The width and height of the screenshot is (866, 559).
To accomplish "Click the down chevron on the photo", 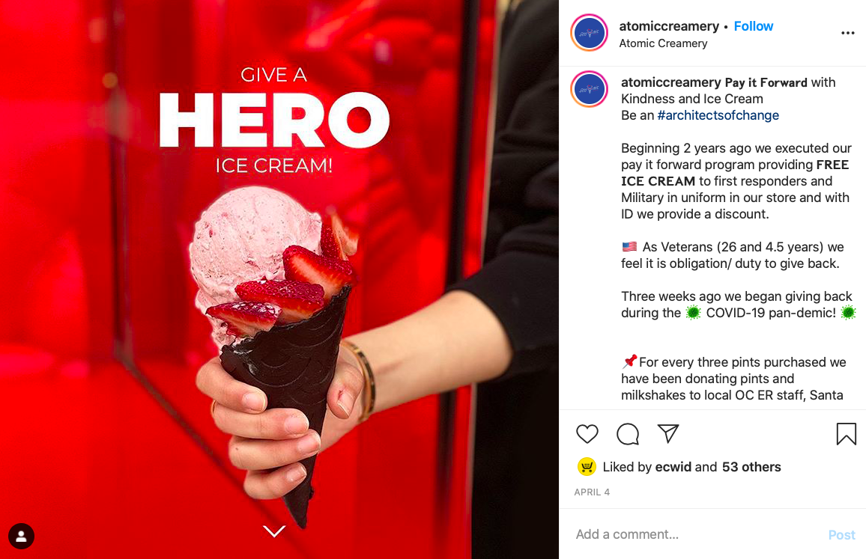I will (274, 531).
